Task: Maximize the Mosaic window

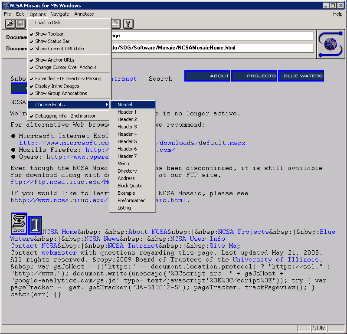Action: click(333, 5)
